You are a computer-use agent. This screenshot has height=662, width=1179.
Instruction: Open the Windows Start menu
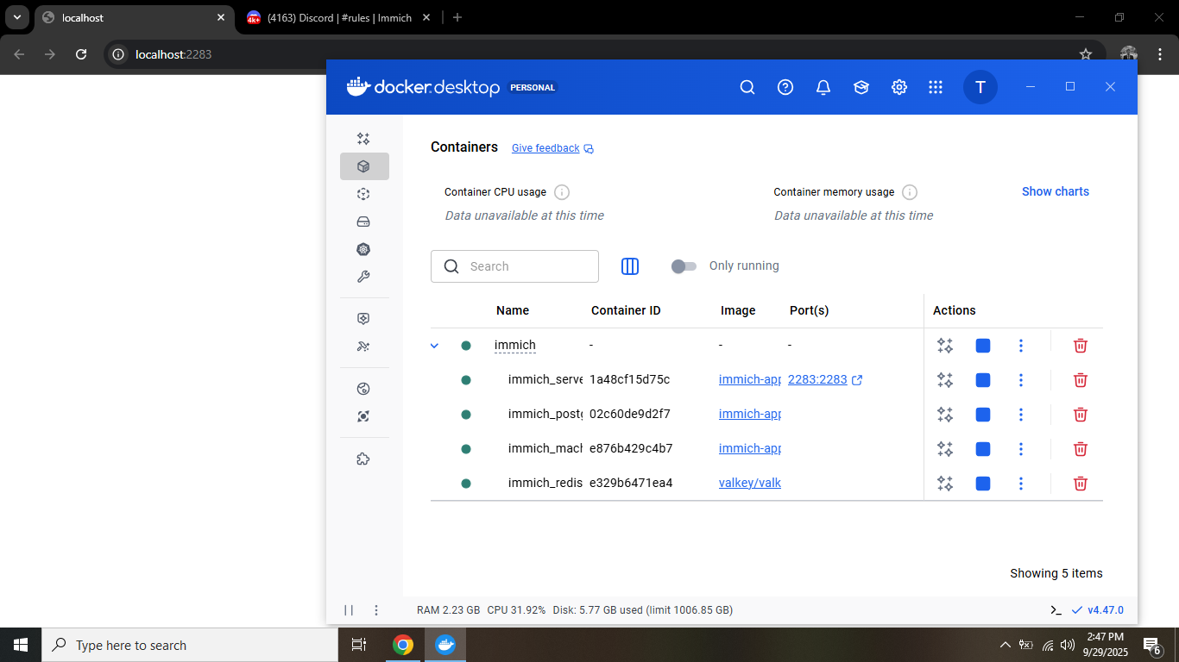[x=21, y=645]
